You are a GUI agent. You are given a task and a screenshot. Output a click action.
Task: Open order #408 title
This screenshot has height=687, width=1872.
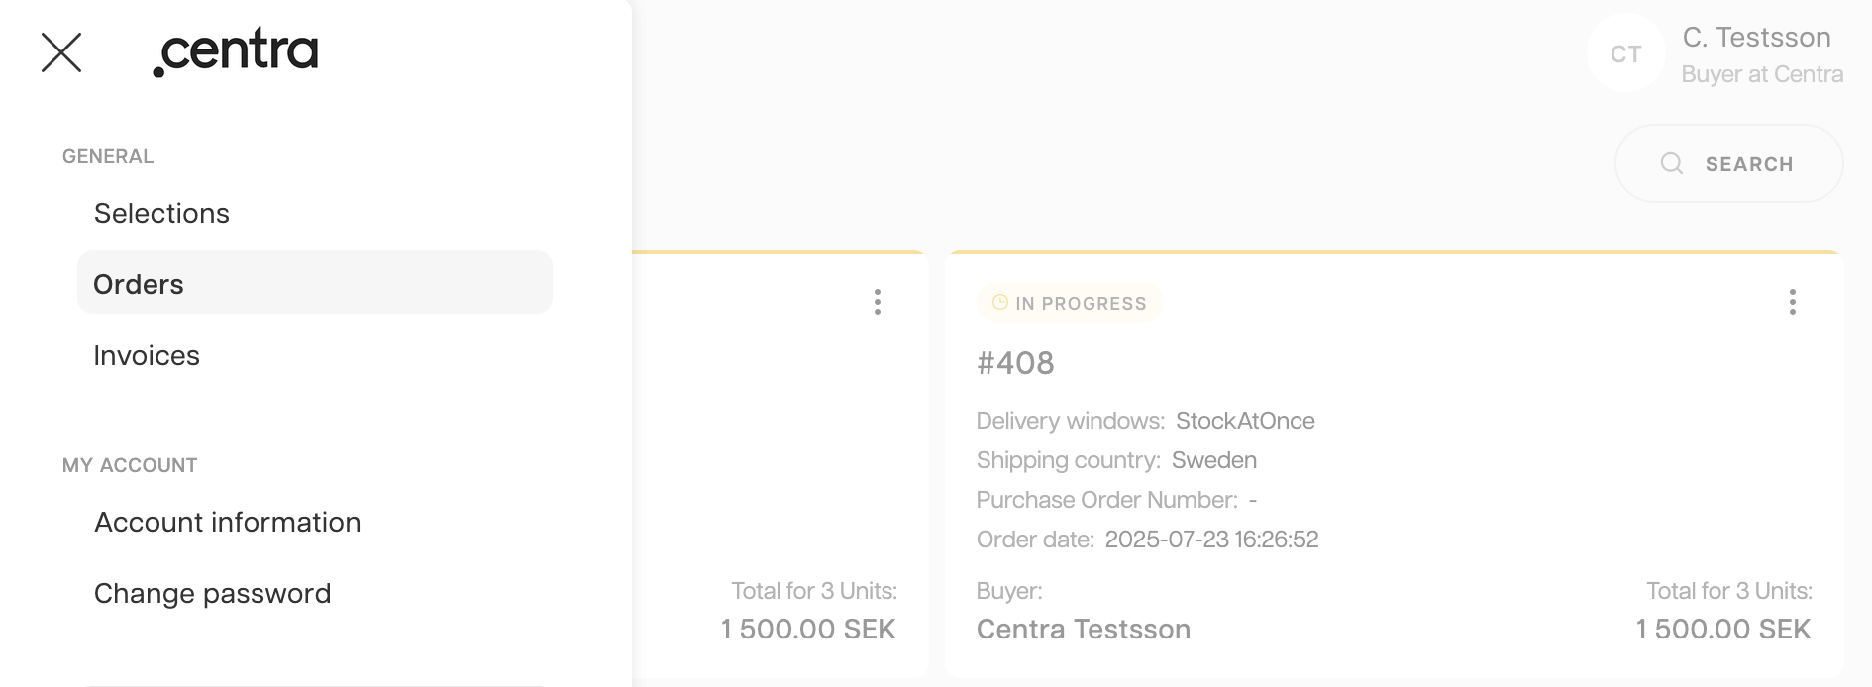pyautogui.click(x=1015, y=363)
